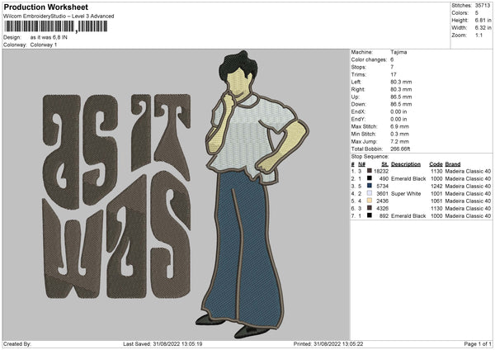Viewport: 495px width, 350px height.
Task: Click the 'Printed' timestamp in footer
Action: (x=328, y=344)
